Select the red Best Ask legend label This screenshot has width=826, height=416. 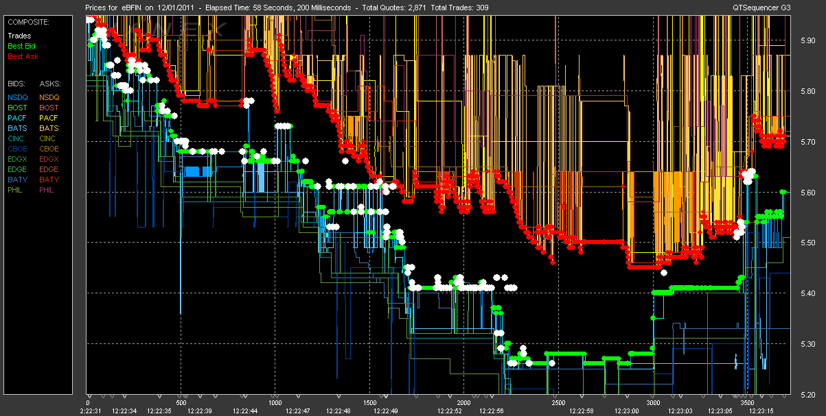tap(21, 56)
